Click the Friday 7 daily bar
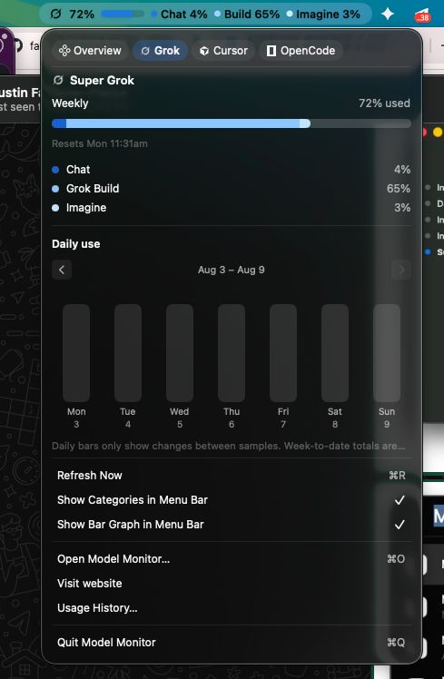 click(283, 353)
